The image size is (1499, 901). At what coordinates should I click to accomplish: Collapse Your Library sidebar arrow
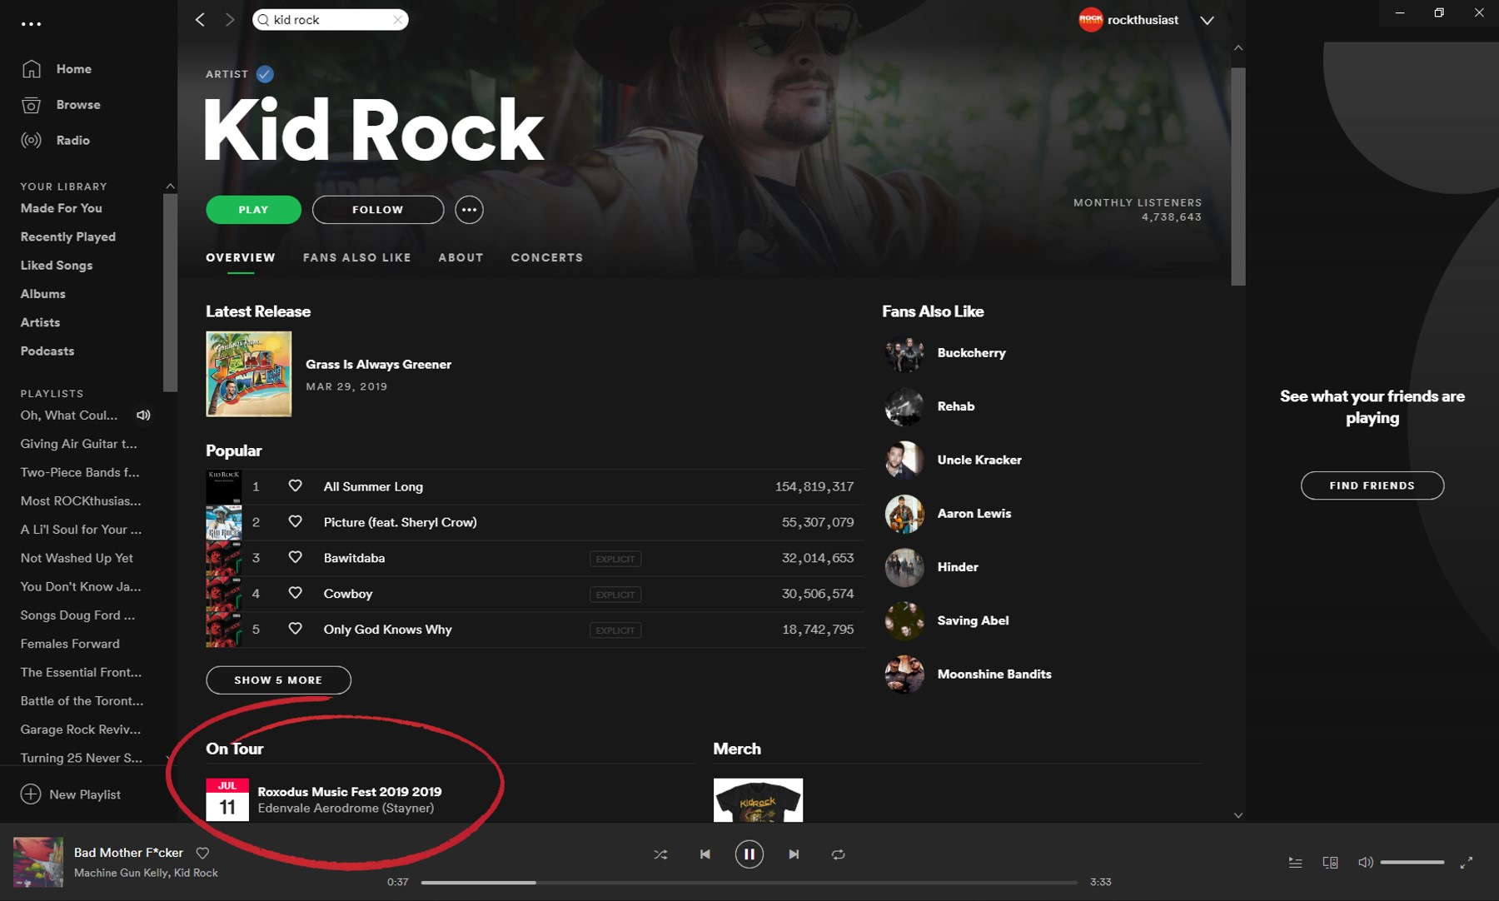[170, 186]
